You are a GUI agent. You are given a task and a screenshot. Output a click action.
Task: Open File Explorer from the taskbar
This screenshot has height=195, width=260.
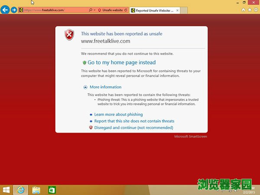coord(36,190)
